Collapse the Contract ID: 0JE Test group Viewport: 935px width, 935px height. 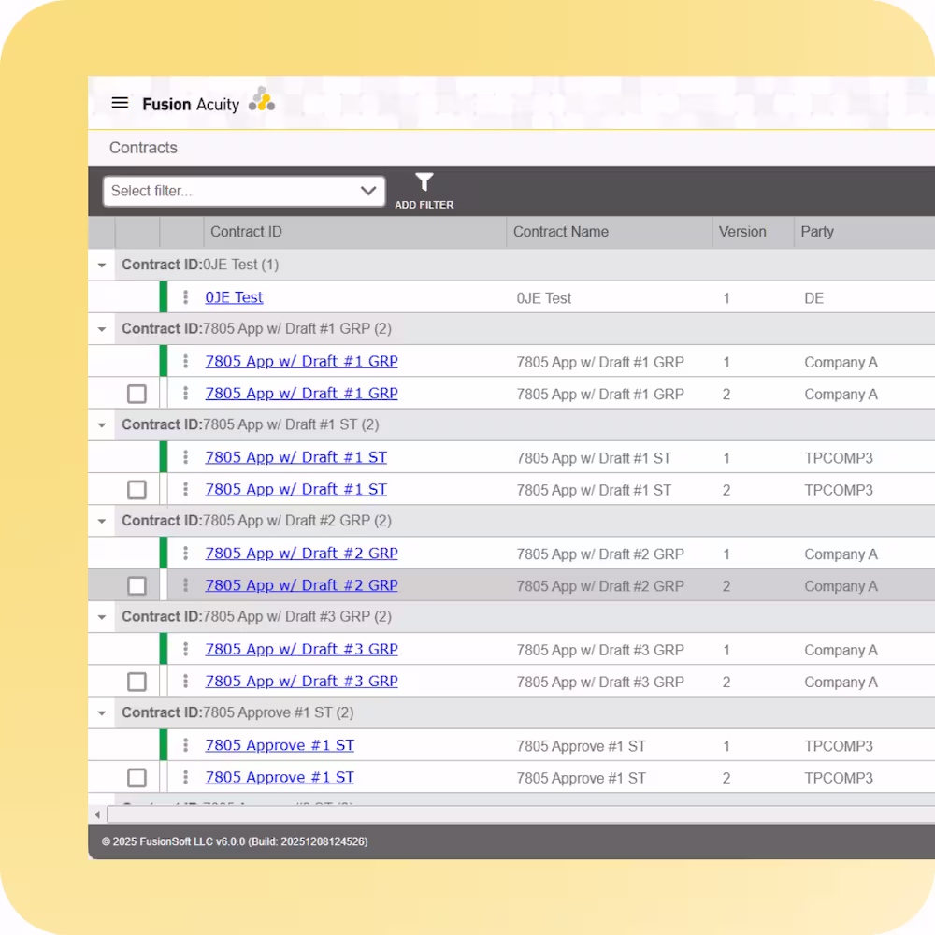[x=101, y=265]
